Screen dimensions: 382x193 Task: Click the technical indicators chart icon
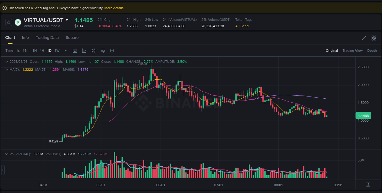(84, 51)
